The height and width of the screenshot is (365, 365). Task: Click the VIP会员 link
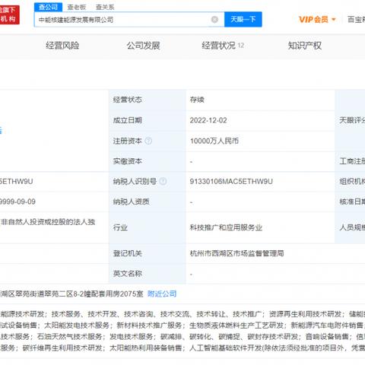coord(313,20)
